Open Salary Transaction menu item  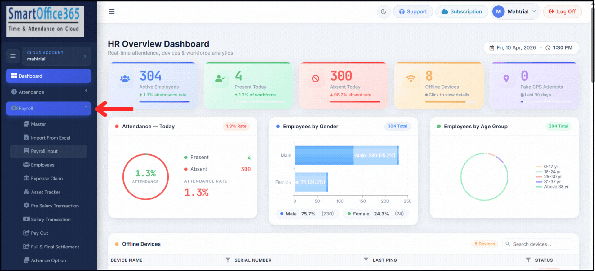click(51, 220)
